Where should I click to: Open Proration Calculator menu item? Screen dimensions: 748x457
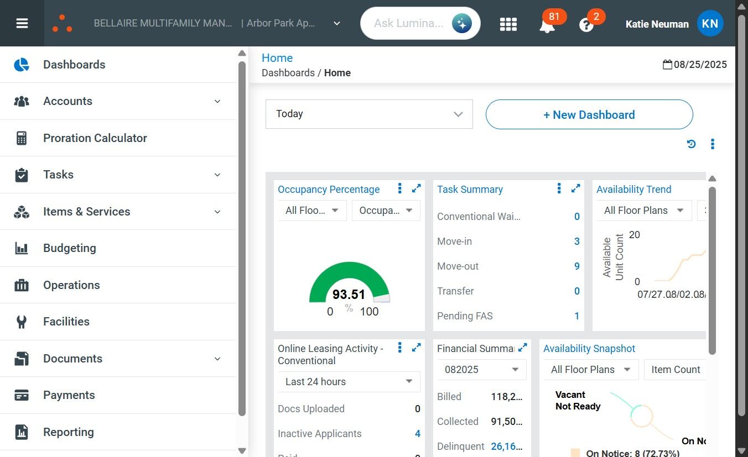118,138
